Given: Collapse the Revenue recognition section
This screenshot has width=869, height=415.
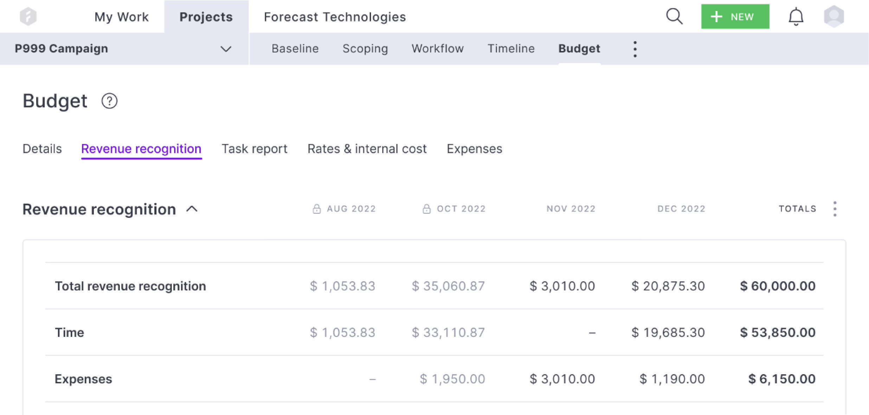Looking at the screenshot, I should [x=192, y=209].
